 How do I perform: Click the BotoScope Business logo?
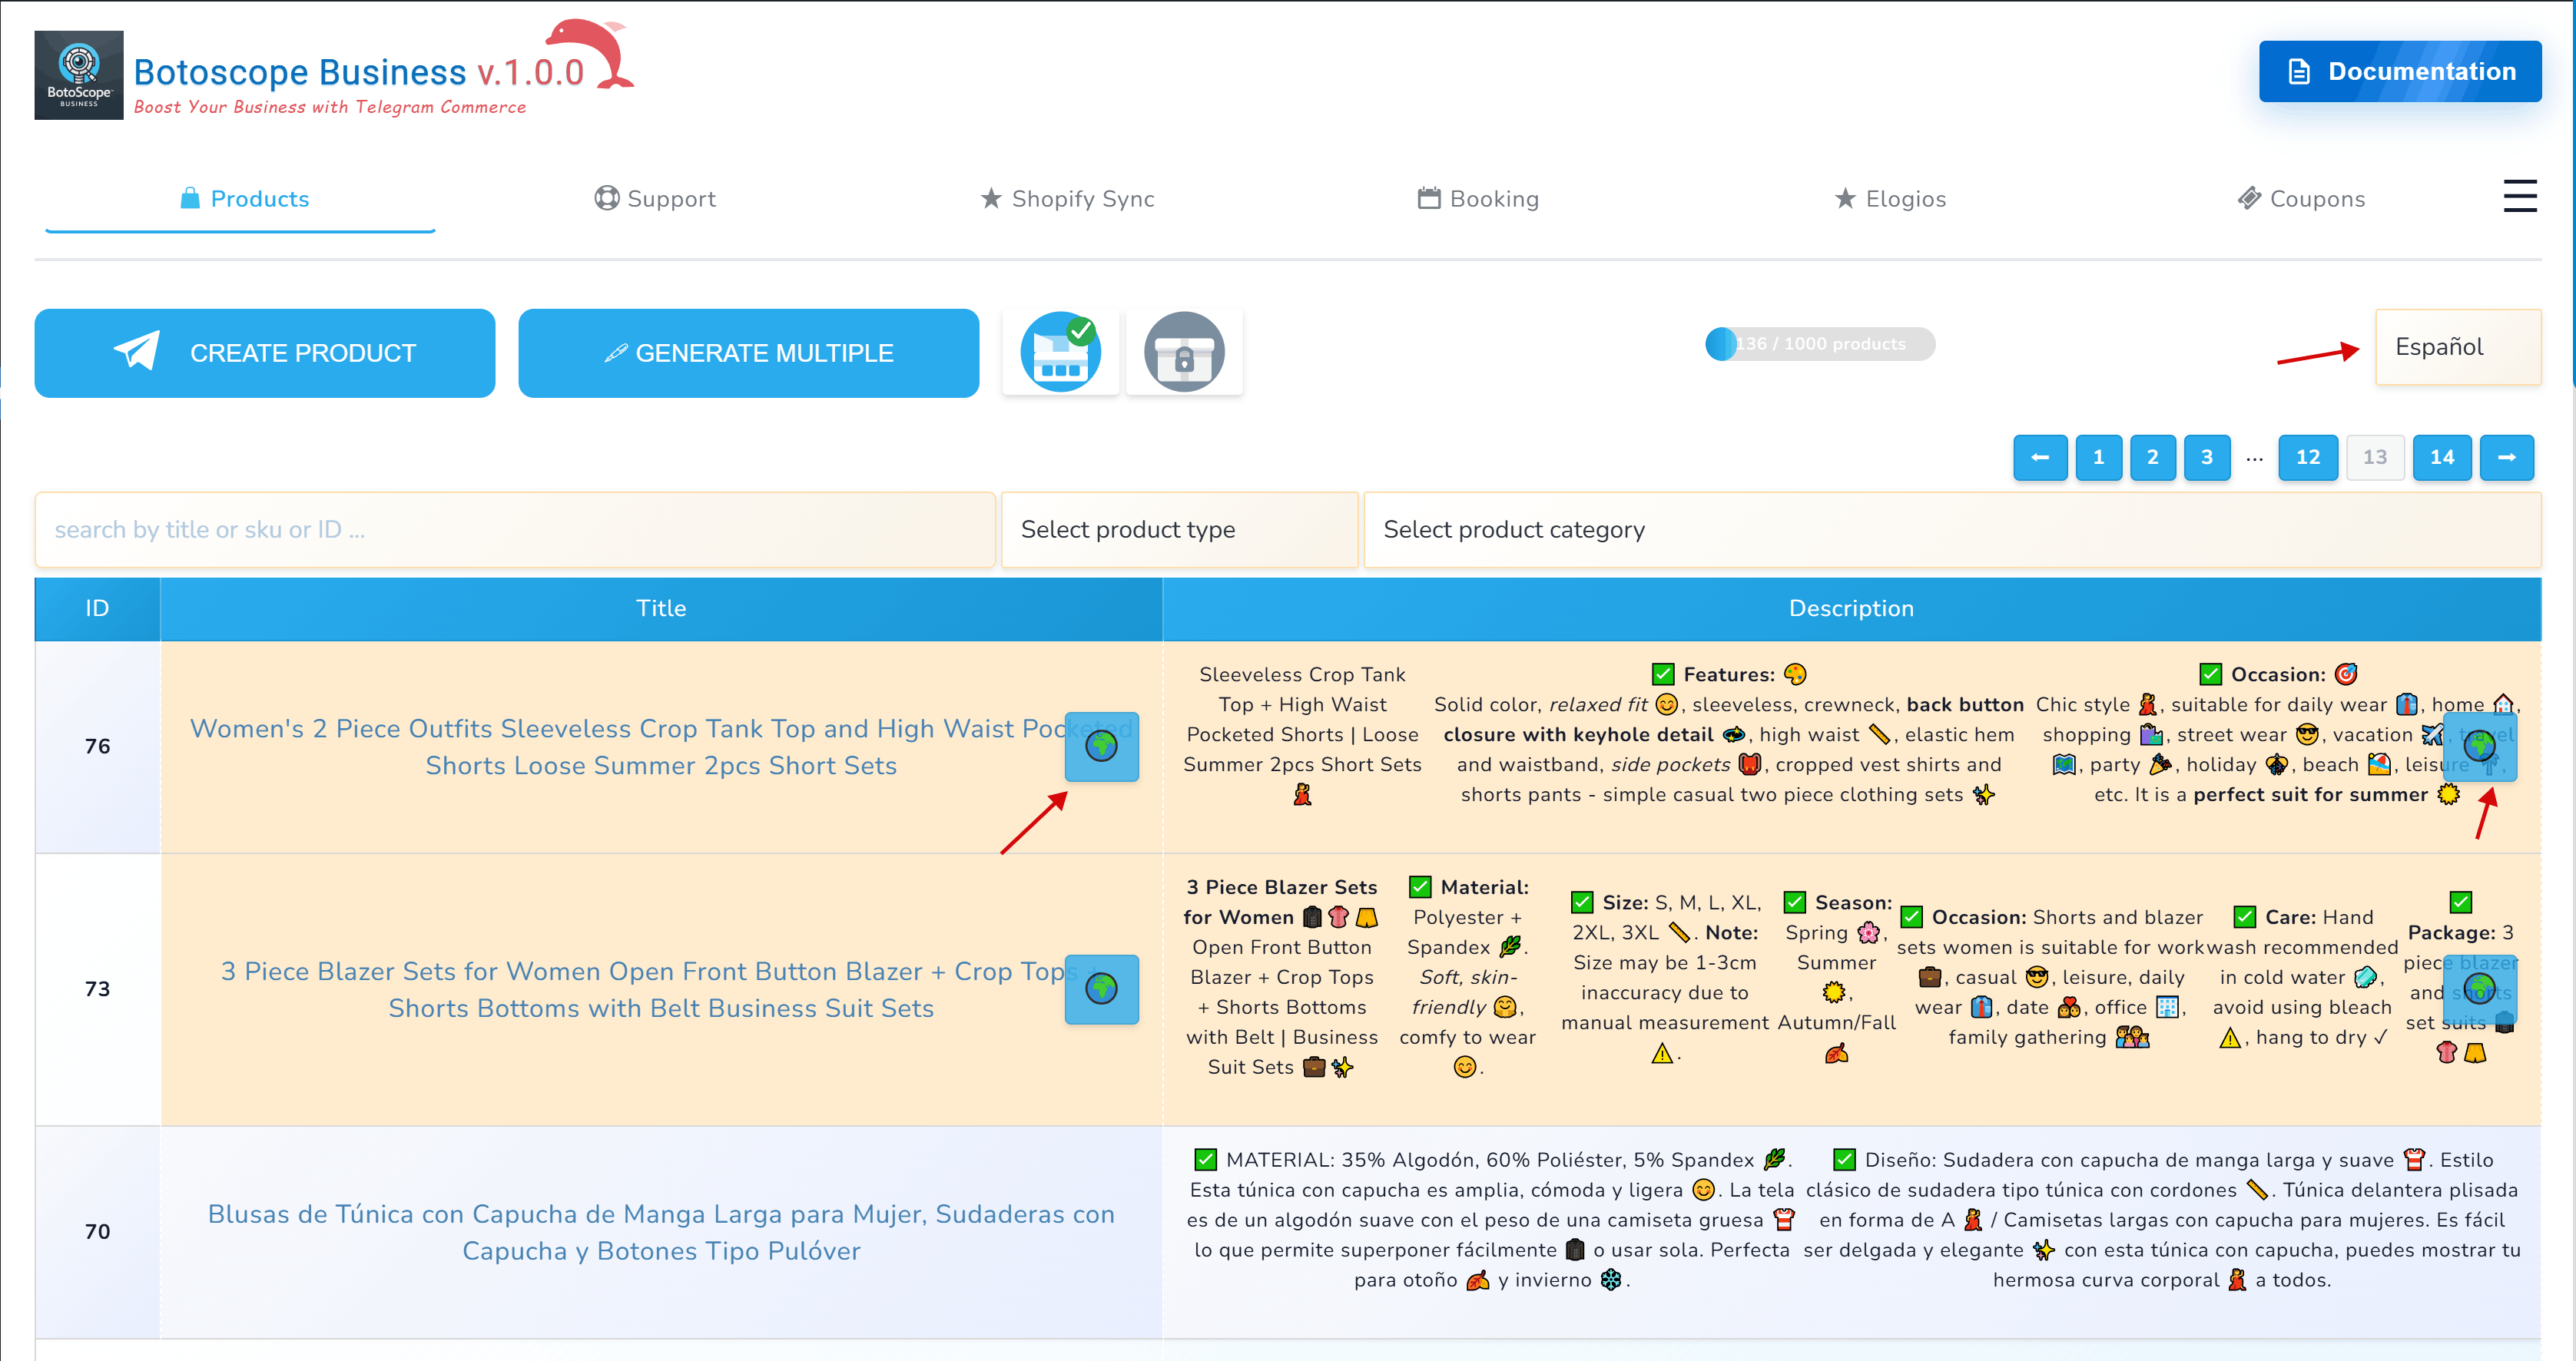[79, 75]
